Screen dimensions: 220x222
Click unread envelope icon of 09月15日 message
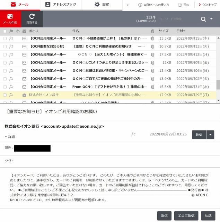tap(24, 39)
